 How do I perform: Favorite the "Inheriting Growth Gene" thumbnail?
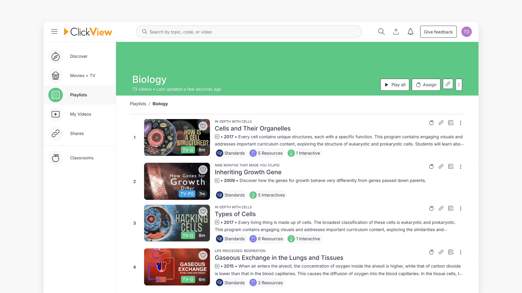[203, 170]
